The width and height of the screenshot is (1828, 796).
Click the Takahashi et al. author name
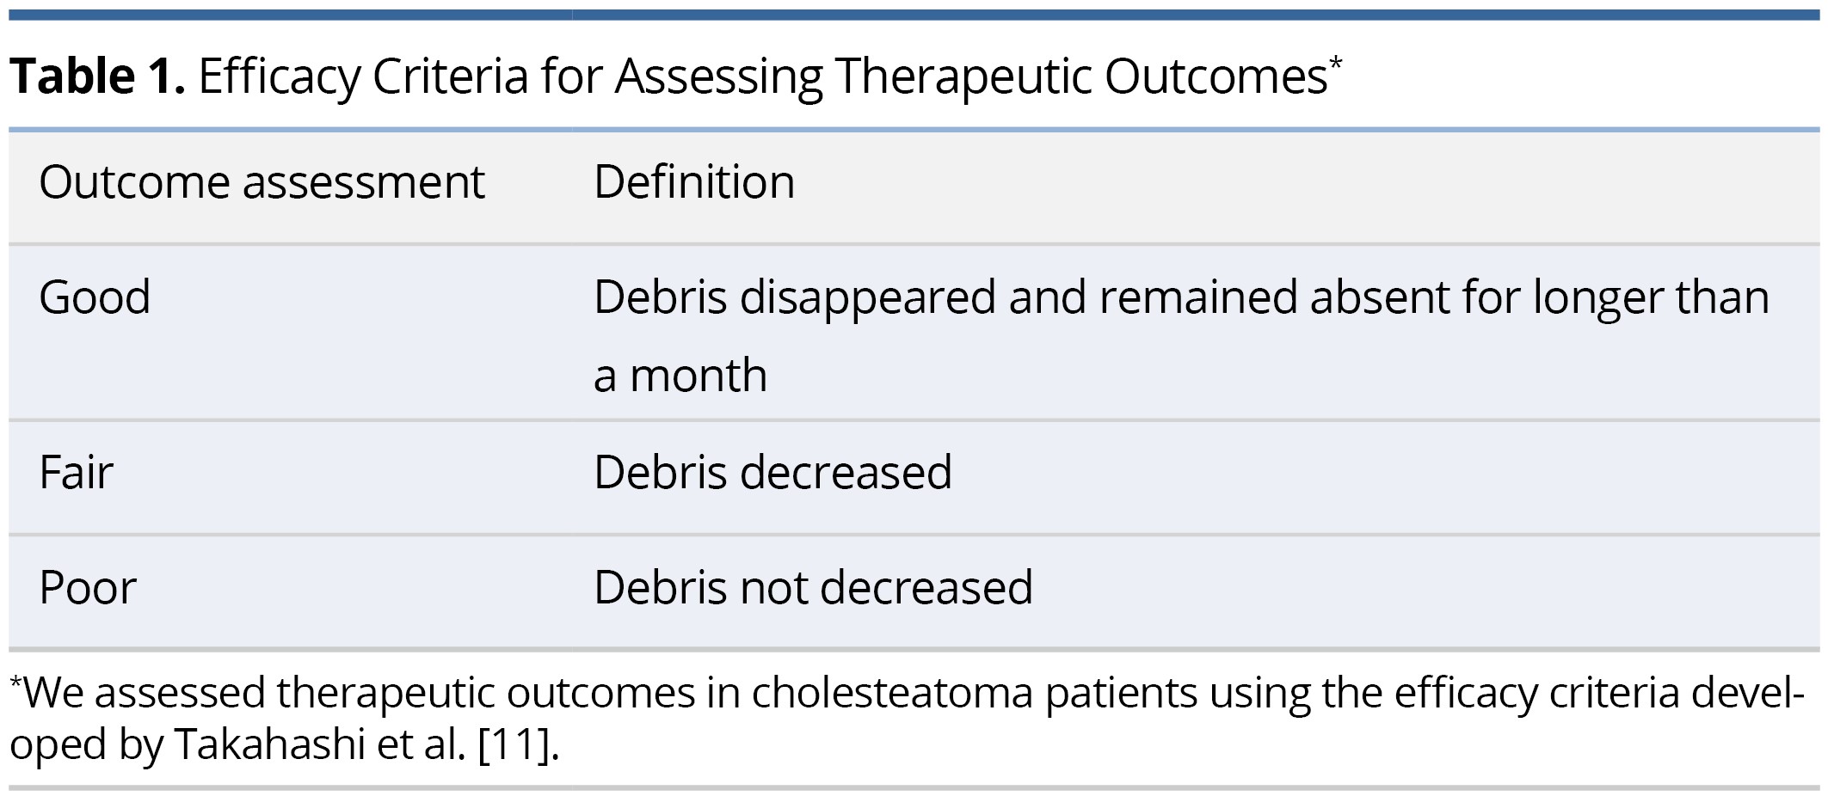click(320, 744)
